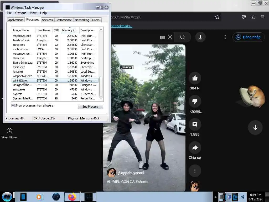The image size is (269, 202).
Task: Click the dancing short video
Action: (144, 118)
